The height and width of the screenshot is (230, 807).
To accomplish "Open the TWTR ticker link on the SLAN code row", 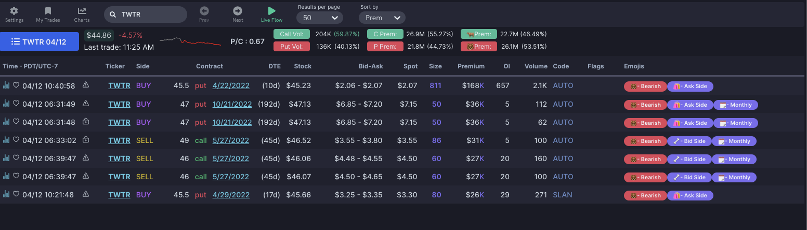I will coord(119,195).
